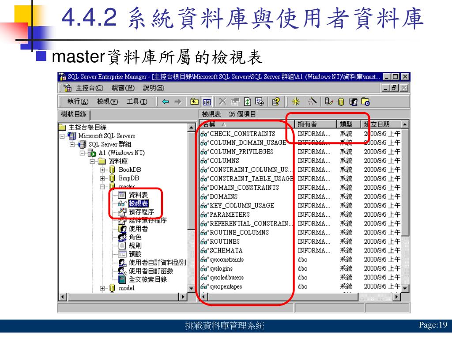The image size is (452, 339).
Task: Open the 執行(A) menu
Action: 78,102
